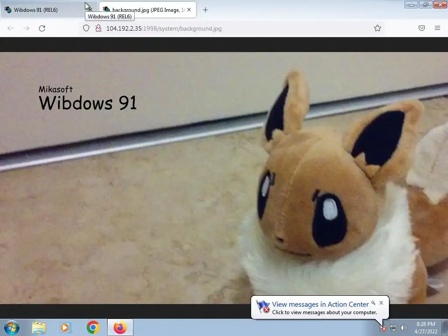
Task: Go forward to next page
Action: (x=26, y=28)
